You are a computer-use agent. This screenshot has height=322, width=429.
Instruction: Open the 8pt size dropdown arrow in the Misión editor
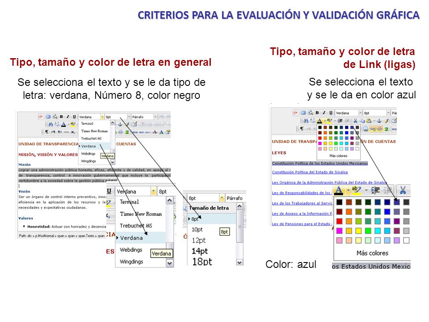[x=129, y=117]
